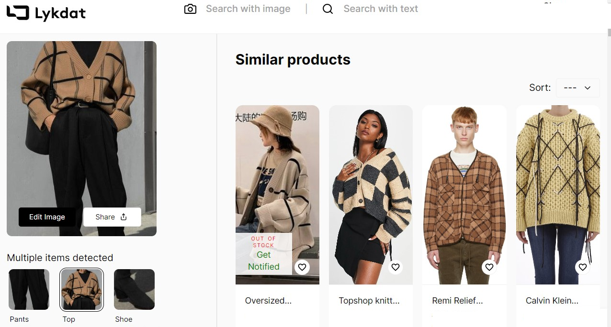This screenshot has height=327, width=611.
Task: Toggle heart on Remi Relief jacket
Action: coord(489,267)
